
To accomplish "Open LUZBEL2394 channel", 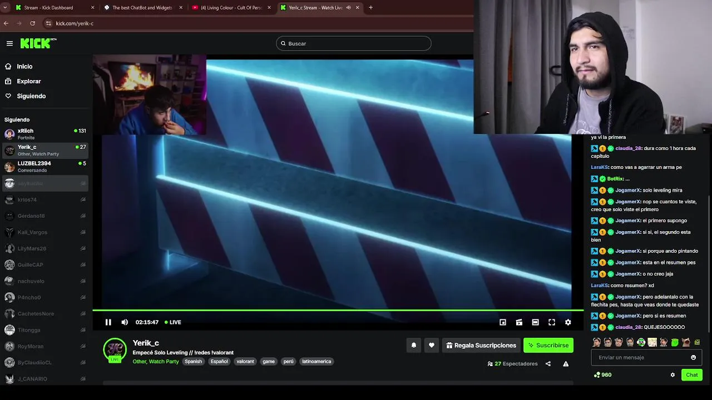I will 46,167.
